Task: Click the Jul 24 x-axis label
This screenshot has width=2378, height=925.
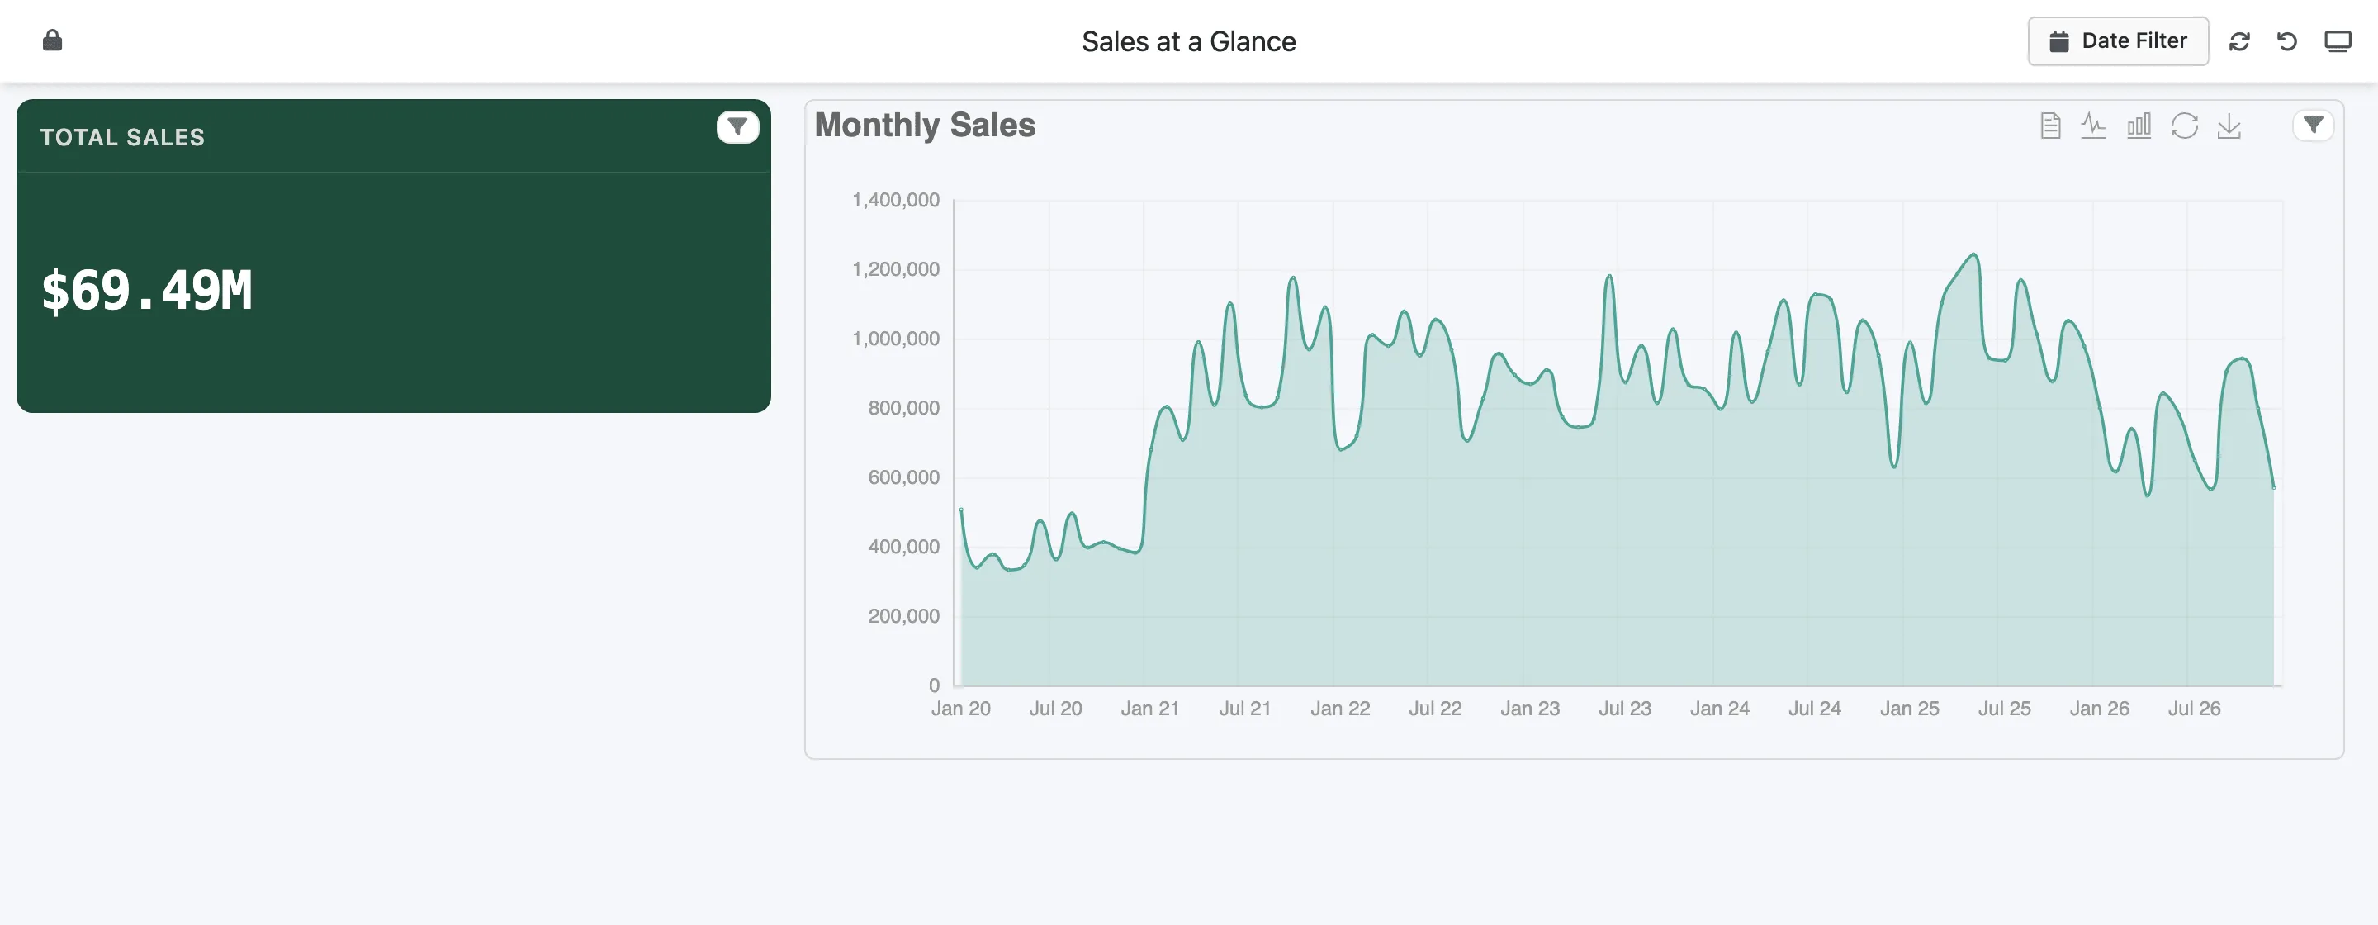Action: tap(1815, 708)
